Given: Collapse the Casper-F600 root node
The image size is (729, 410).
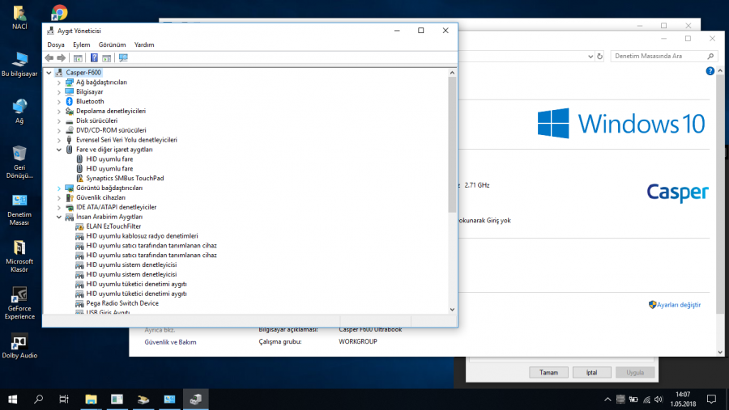Looking at the screenshot, I should pos(49,73).
